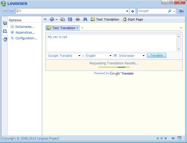
Task: Collapse panel with the right chevron
Action: click(x=181, y=28)
